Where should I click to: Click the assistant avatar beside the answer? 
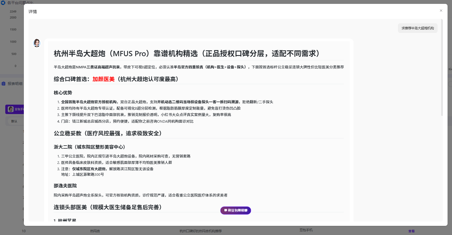[37, 43]
